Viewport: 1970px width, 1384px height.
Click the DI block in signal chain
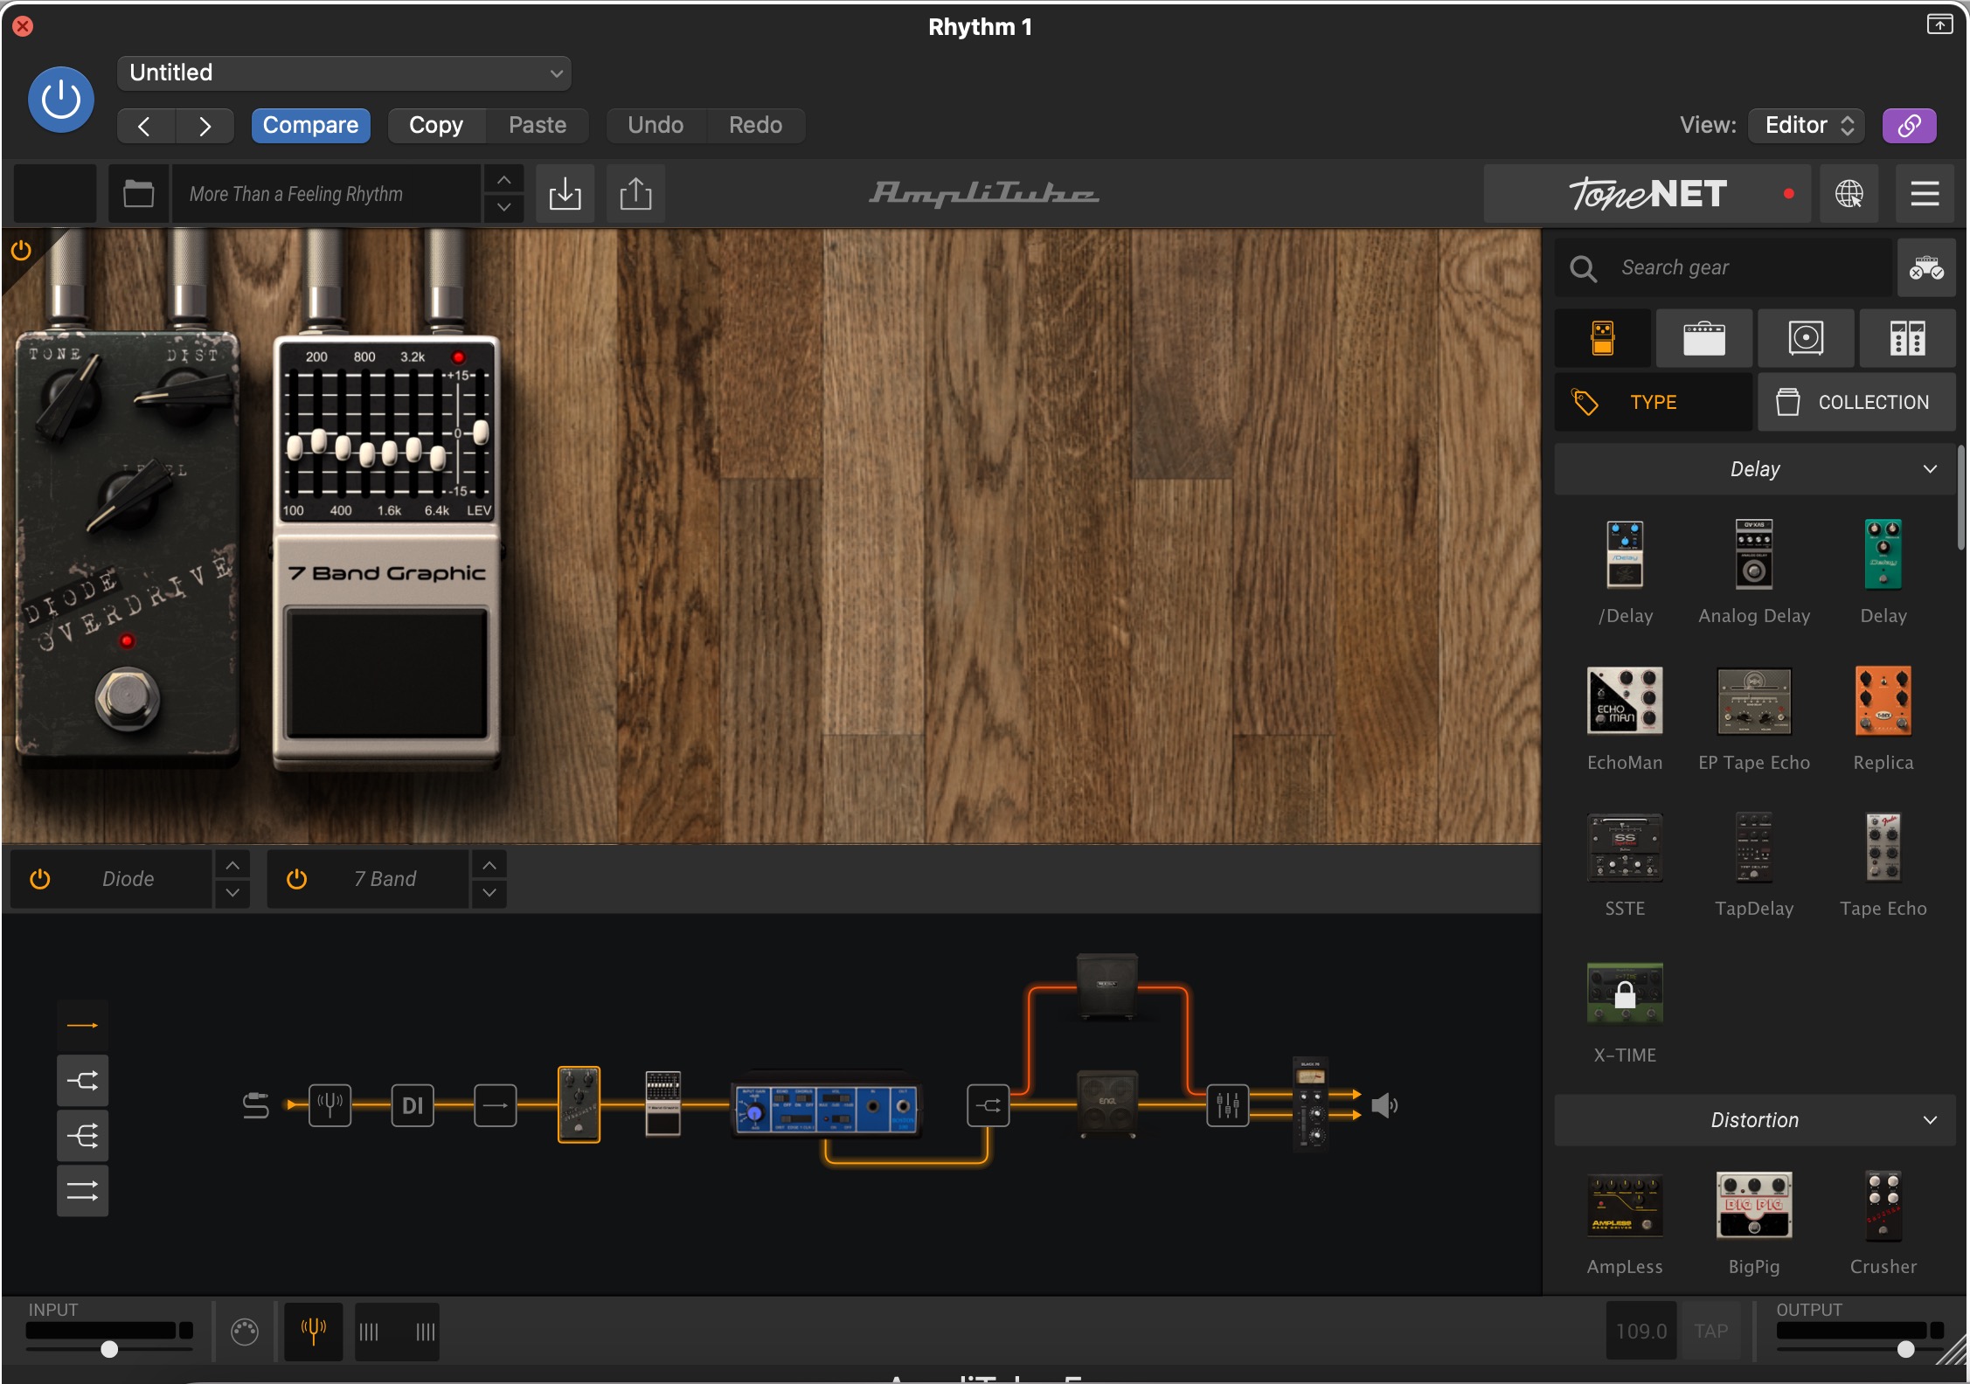click(413, 1106)
